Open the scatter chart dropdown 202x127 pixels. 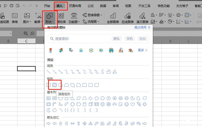pos(179,21)
